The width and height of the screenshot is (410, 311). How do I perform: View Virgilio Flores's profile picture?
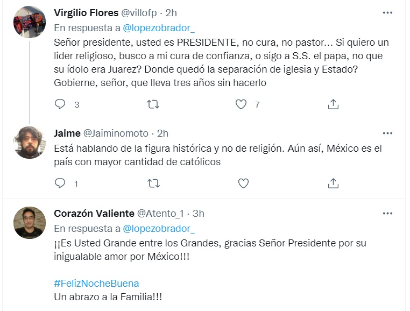pos(30,22)
